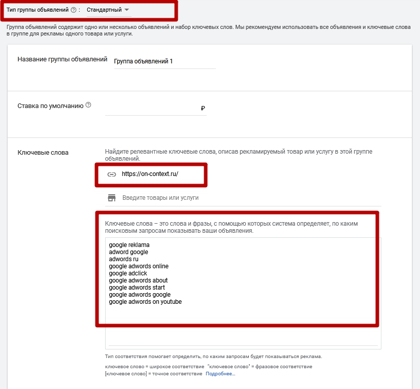Viewport: 420px width, 389px height.
Task: Click the link icon beside the on-context.ru URL
Action: (x=112, y=174)
